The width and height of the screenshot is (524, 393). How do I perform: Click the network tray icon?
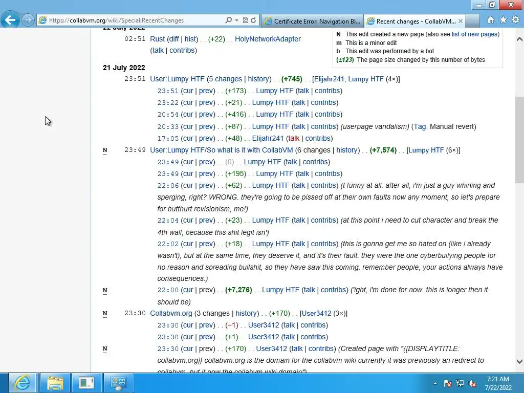tap(460, 383)
